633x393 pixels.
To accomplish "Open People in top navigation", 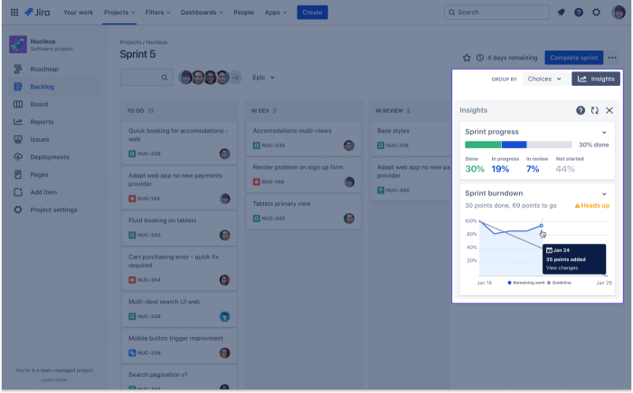I will tap(243, 12).
